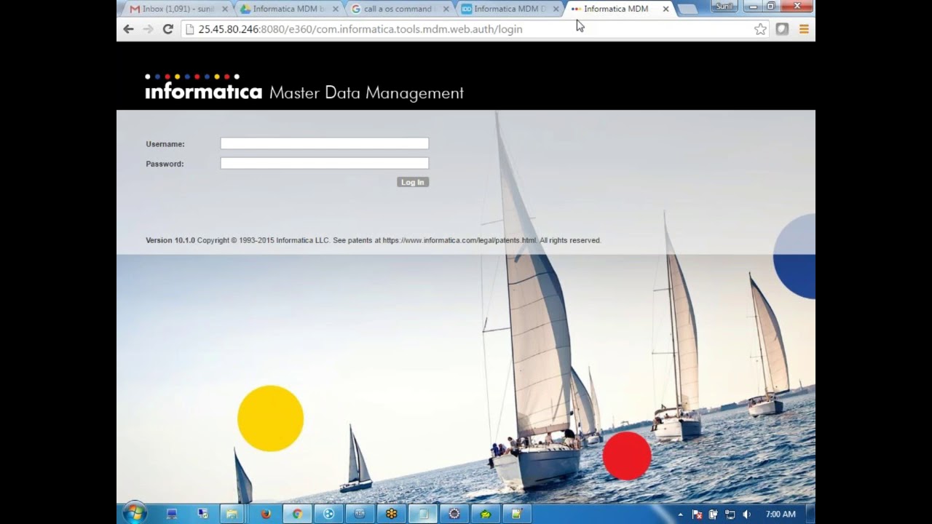
Task: Click the blank document taskbar icon
Action: point(422,514)
